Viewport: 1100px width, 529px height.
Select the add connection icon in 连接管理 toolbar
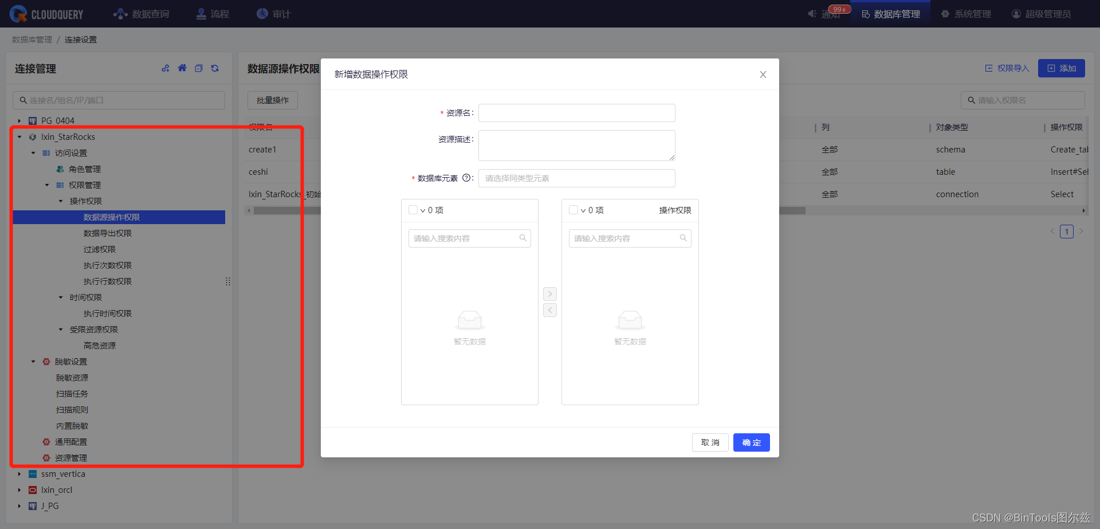[166, 68]
